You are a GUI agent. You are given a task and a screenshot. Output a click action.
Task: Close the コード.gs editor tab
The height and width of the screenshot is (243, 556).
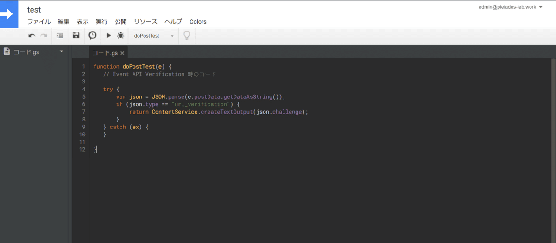122,53
